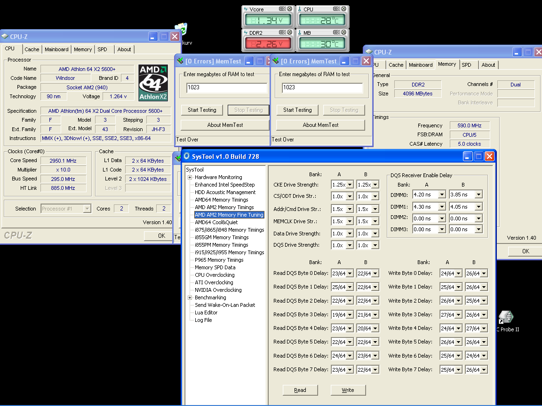Click About MemTest in left MemTest window
Image resolution: width=542 pixels, height=406 pixels.
click(225, 125)
